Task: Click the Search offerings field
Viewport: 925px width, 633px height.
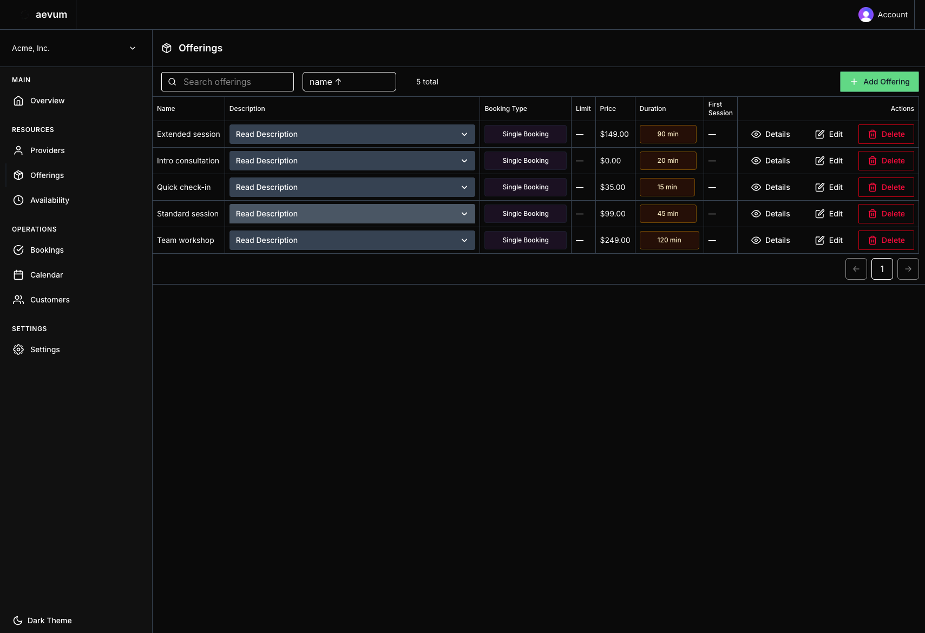Action: [x=227, y=82]
